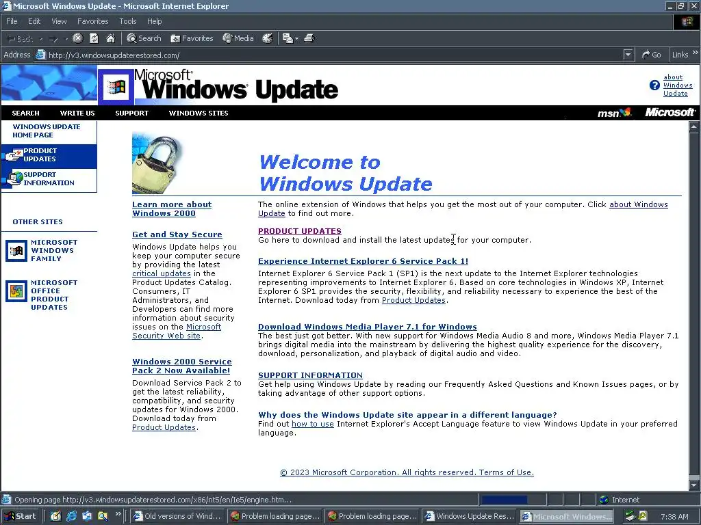Viewport: 701px width, 525px height.
Task: Open the Media pane from toolbar
Action: click(x=238, y=38)
